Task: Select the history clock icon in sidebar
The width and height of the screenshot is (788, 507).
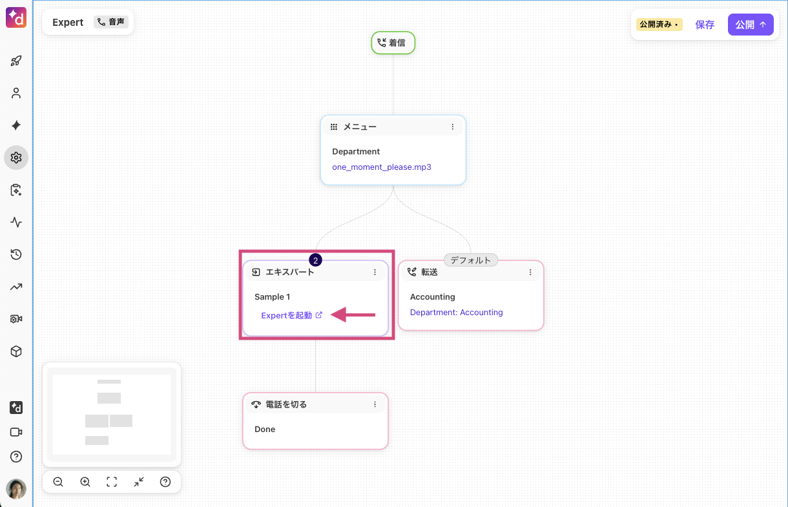Action: 16,254
